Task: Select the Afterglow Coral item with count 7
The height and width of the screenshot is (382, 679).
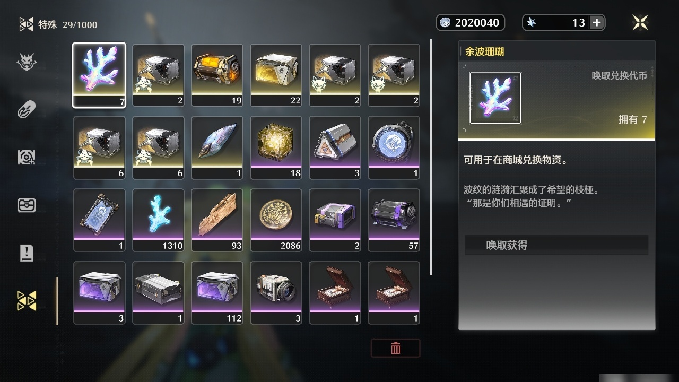Action: (99, 75)
